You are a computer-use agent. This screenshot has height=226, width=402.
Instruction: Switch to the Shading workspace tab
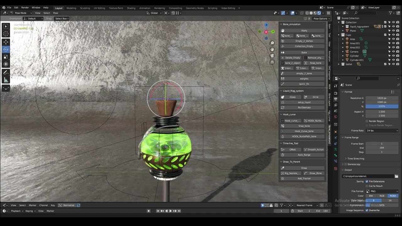pos(131,8)
